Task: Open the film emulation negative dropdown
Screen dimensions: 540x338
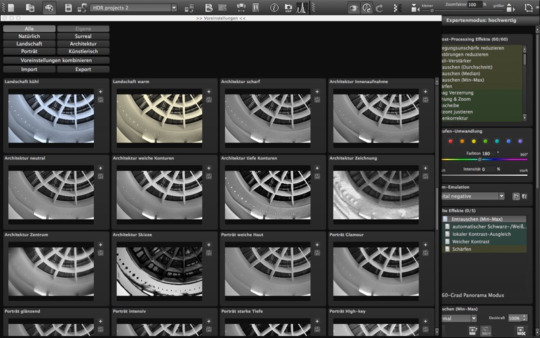Action: (x=473, y=196)
